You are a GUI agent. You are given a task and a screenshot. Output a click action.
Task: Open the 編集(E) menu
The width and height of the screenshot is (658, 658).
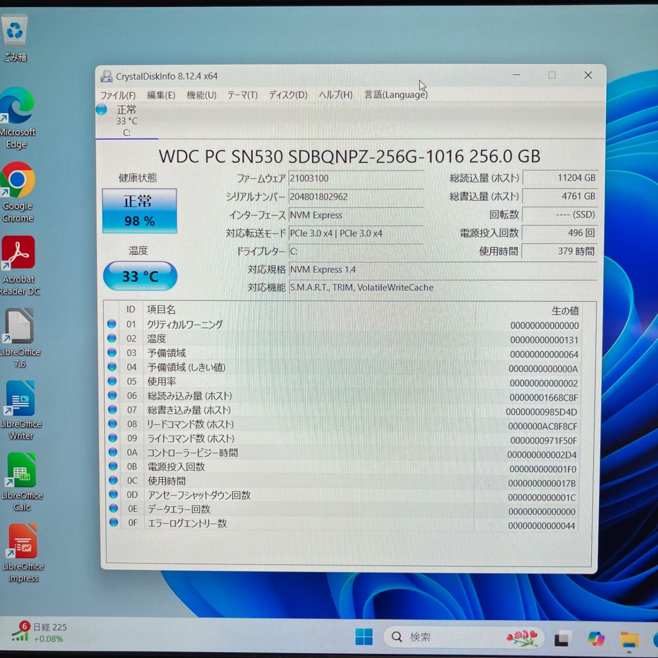(x=161, y=95)
